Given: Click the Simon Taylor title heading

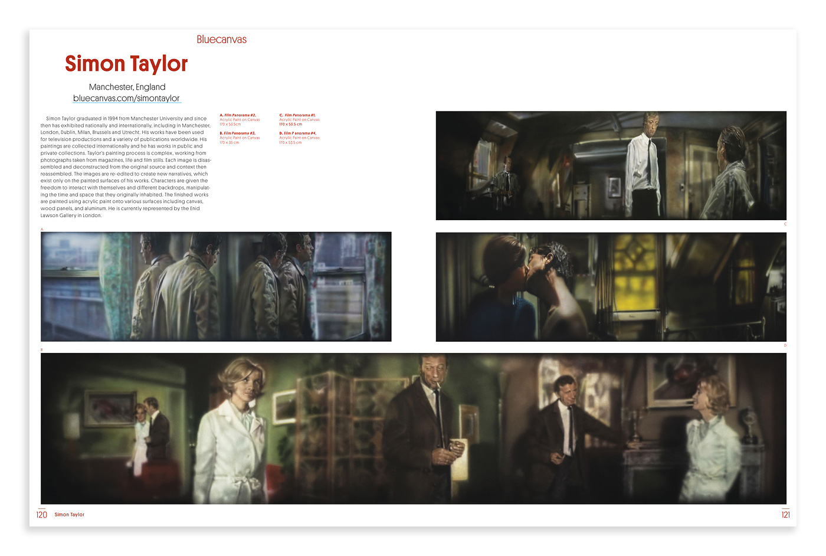Looking at the screenshot, I should pyautogui.click(x=126, y=64).
